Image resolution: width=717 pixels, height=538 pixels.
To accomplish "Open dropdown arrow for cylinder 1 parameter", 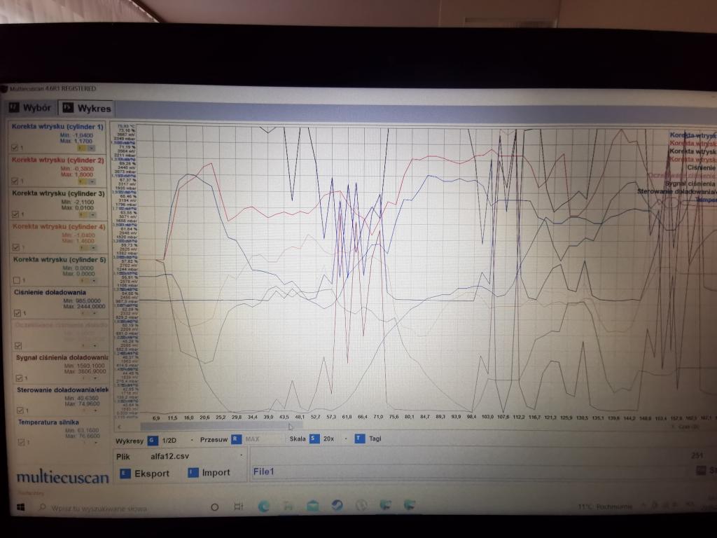I will 92,149.
